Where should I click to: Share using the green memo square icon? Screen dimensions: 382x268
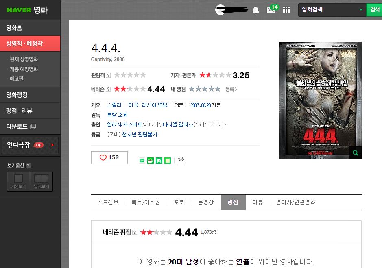167,161
